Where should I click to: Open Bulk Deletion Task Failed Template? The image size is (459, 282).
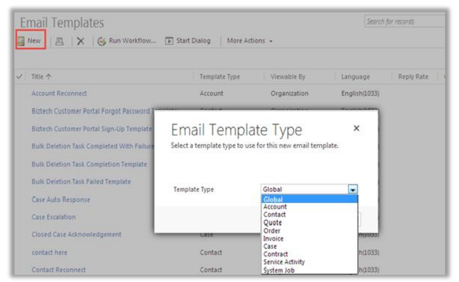[81, 182]
